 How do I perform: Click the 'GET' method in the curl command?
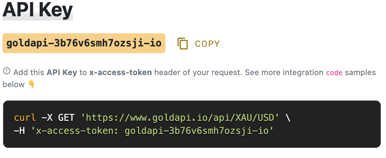66,118
